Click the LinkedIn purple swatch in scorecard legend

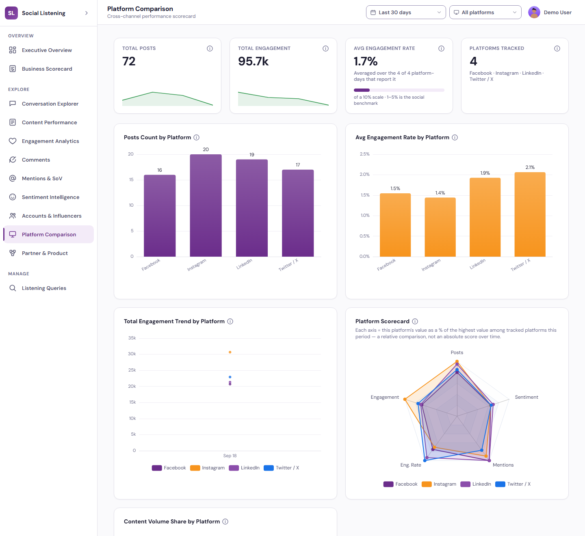tap(465, 484)
